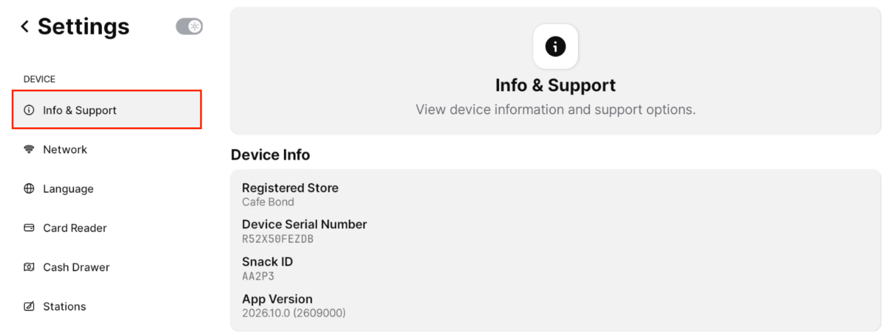Go back using the Settings chevron arrow
The height and width of the screenshot is (336, 890).
(x=25, y=27)
